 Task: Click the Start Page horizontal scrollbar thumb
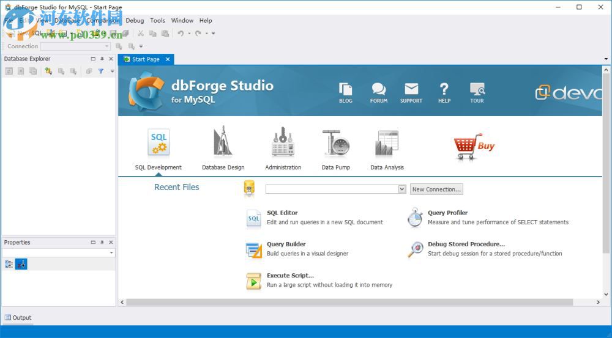point(349,302)
